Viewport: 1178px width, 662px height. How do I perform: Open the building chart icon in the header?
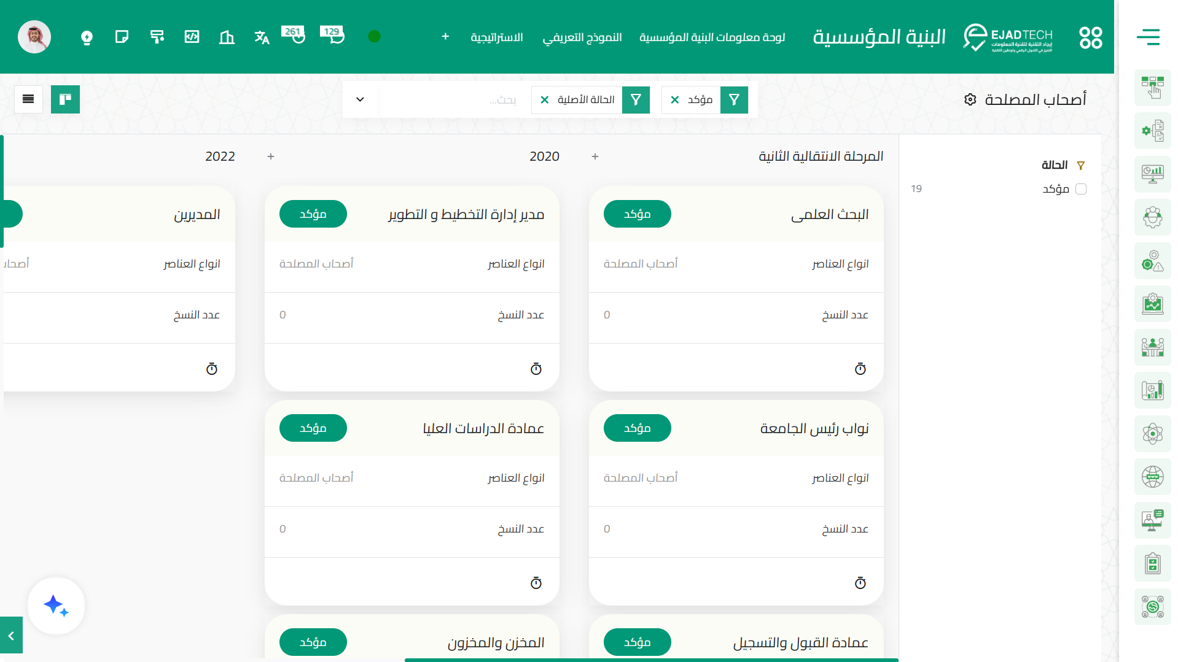pyautogui.click(x=227, y=37)
